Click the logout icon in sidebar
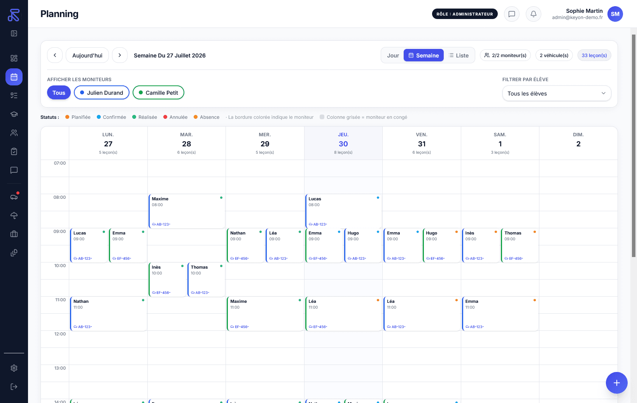This screenshot has width=637, height=403. (14, 387)
